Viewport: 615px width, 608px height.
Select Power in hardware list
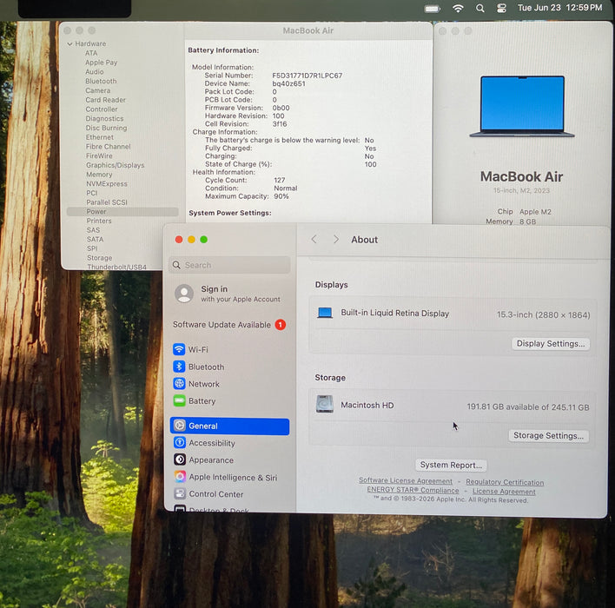click(122, 211)
